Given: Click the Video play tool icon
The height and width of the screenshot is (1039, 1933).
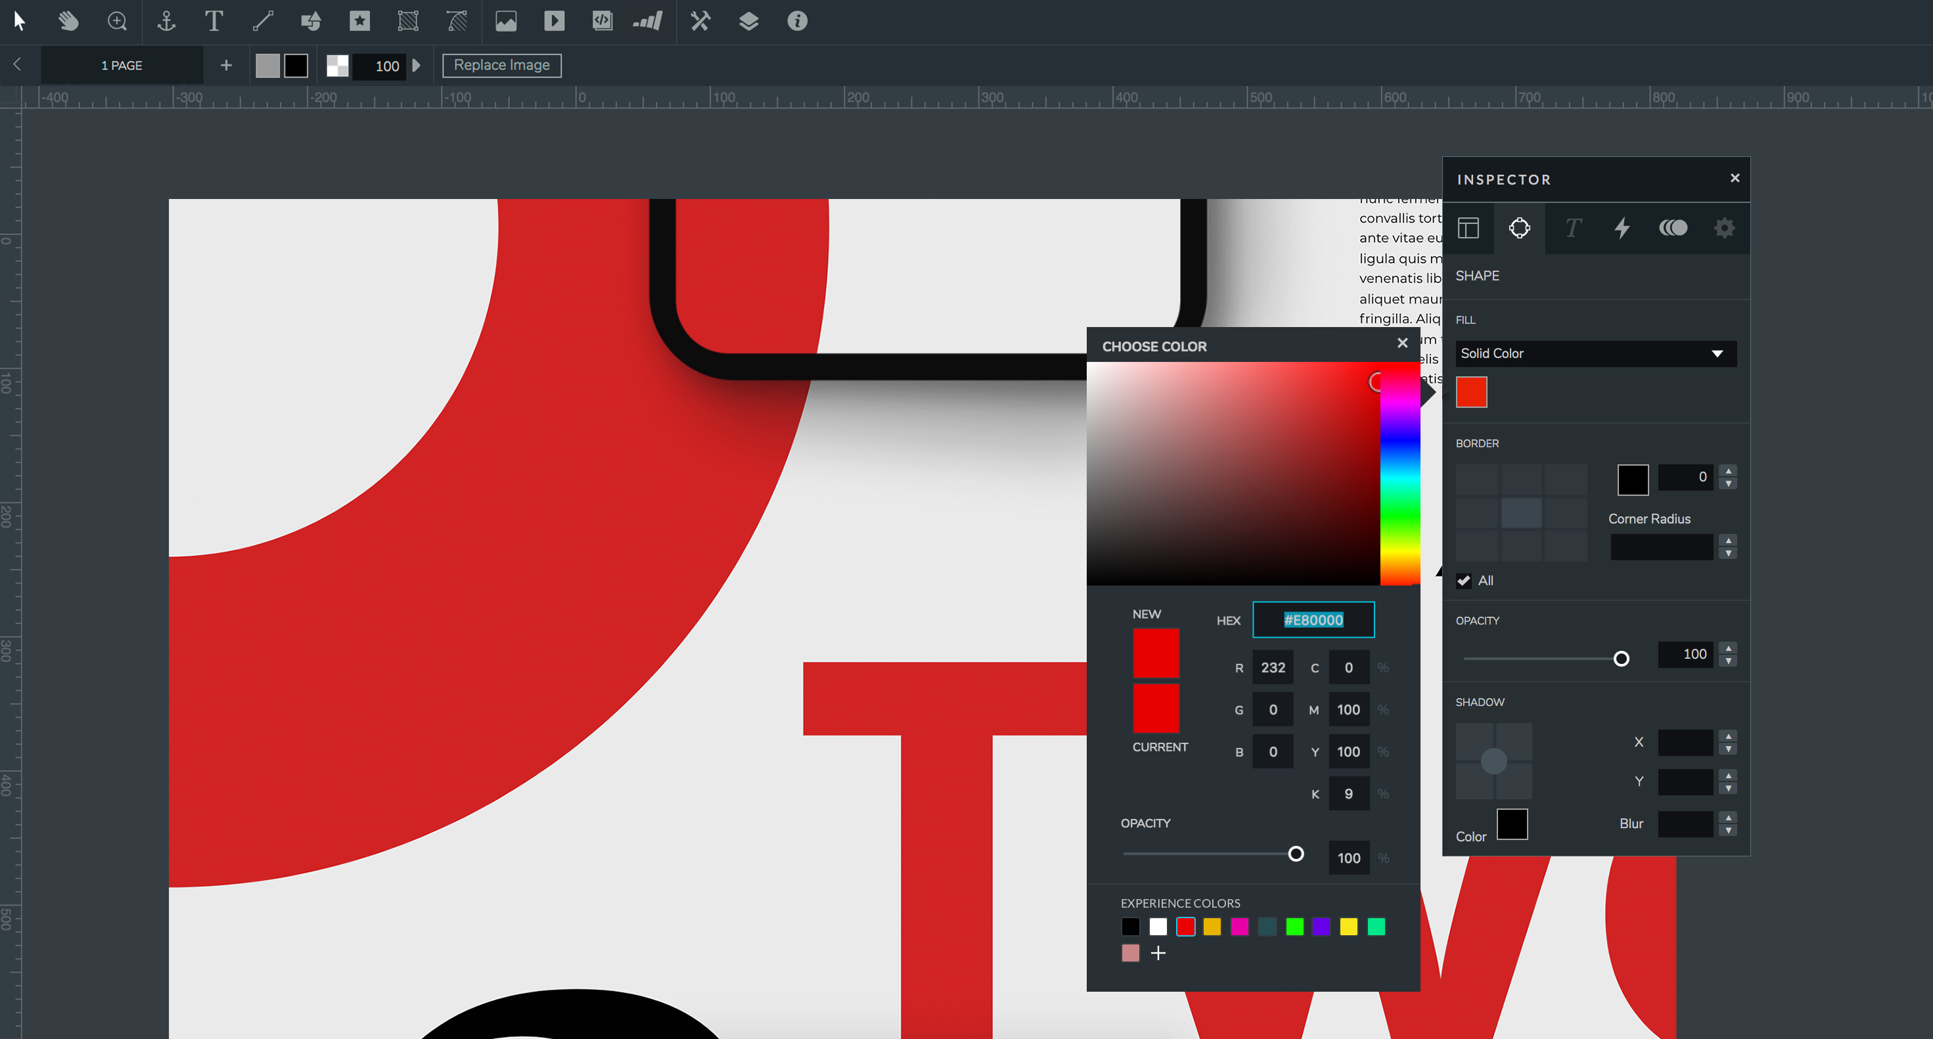Looking at the screenshot, I should point(554,21).
